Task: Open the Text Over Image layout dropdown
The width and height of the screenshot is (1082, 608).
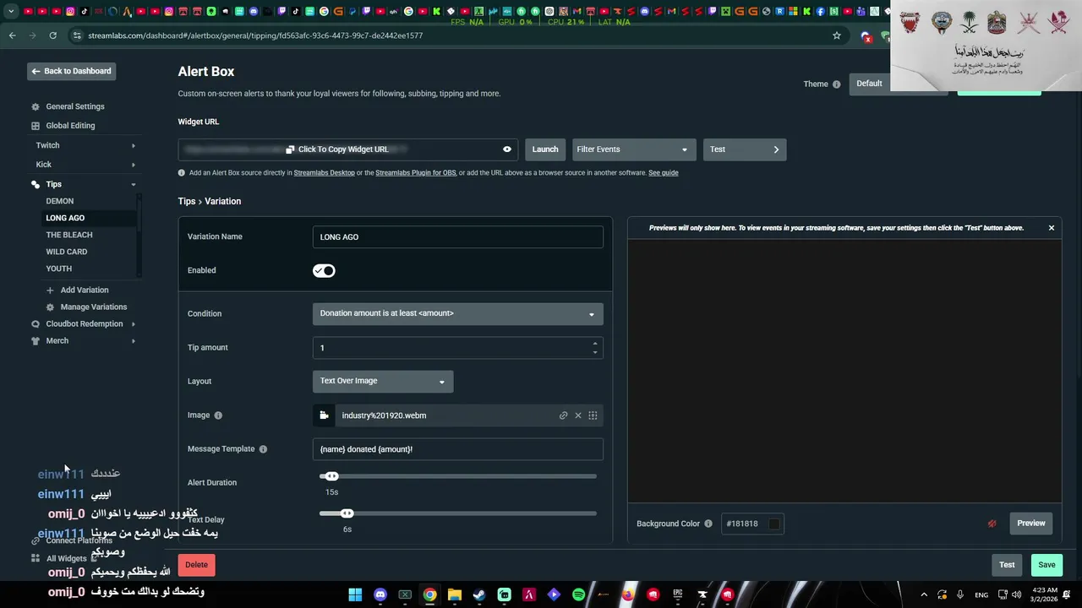Action: (383, 382)
